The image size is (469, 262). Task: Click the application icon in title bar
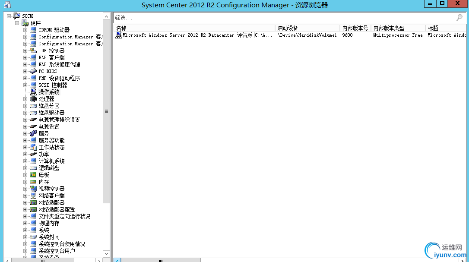tap(7, 5)
